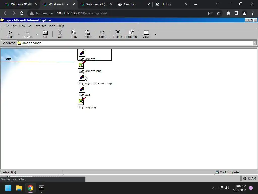Click the My Computer status bar zone
This screenshot has height=194, width=258.
236,172
